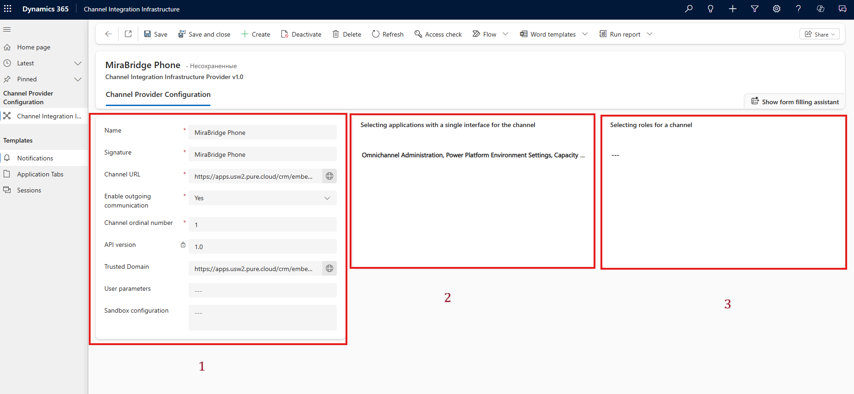Click the back arrow in command bar

tap(108, 34)
